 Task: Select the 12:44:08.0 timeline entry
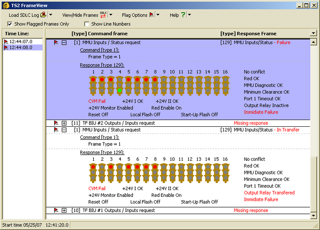click(21, 48)
